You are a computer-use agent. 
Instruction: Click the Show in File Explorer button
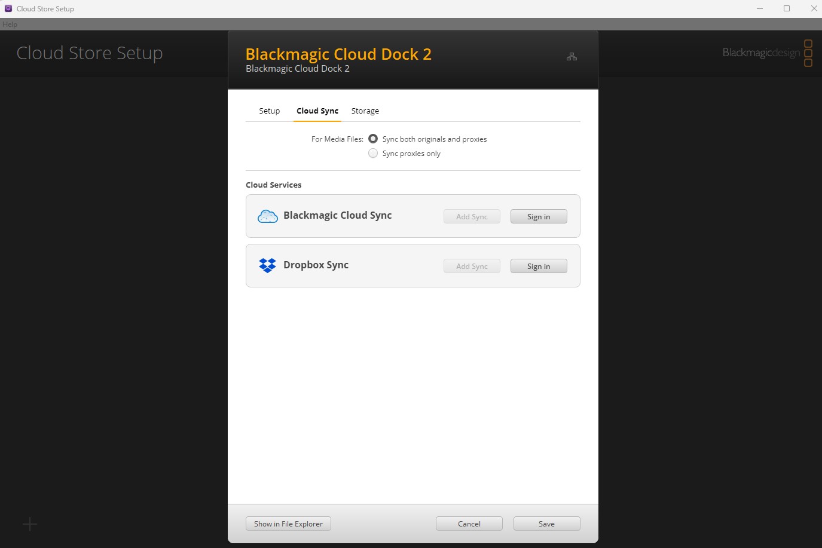pyautogui.click(x=288, y=524)
